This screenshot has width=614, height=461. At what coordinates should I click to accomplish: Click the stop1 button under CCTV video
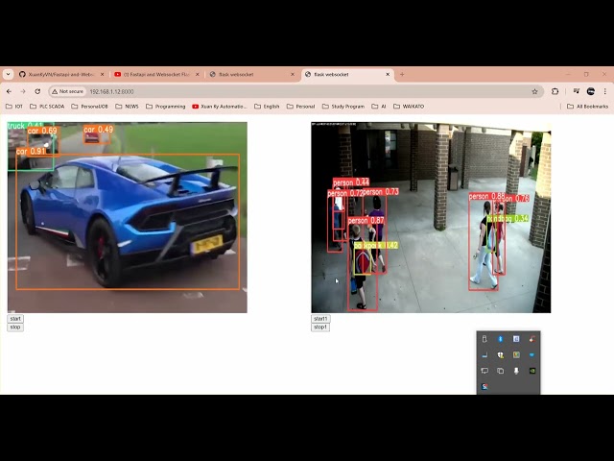320,327
